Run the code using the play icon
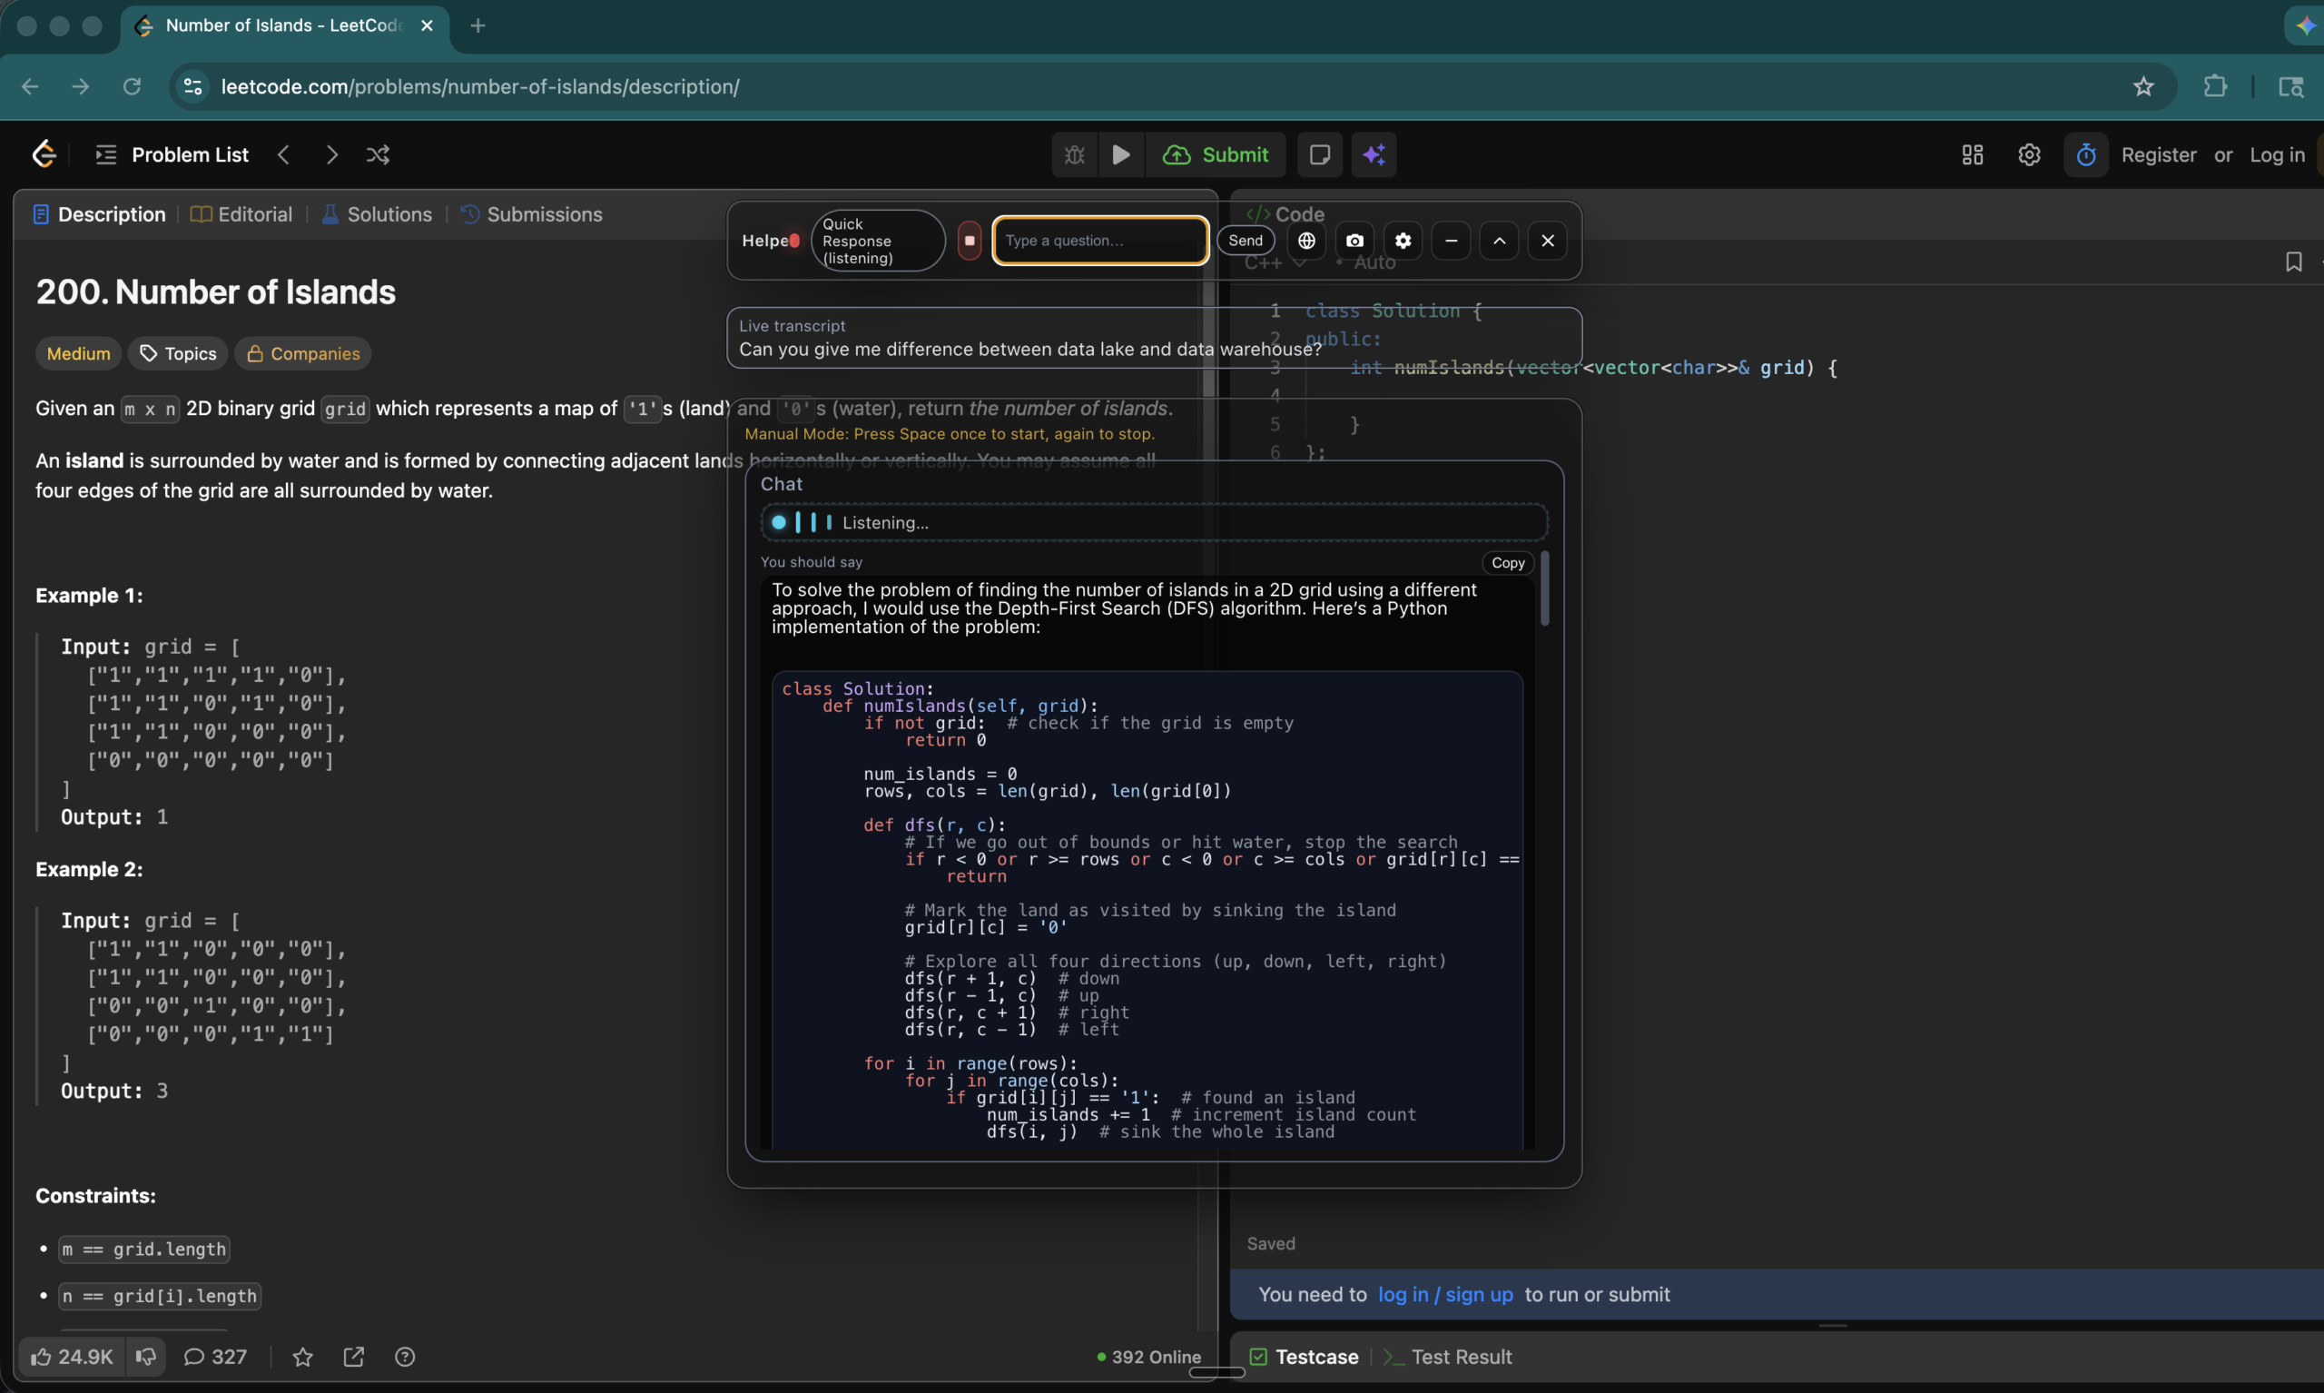The width and height of the screenshot is (2324, 1393). (1121, 155)
